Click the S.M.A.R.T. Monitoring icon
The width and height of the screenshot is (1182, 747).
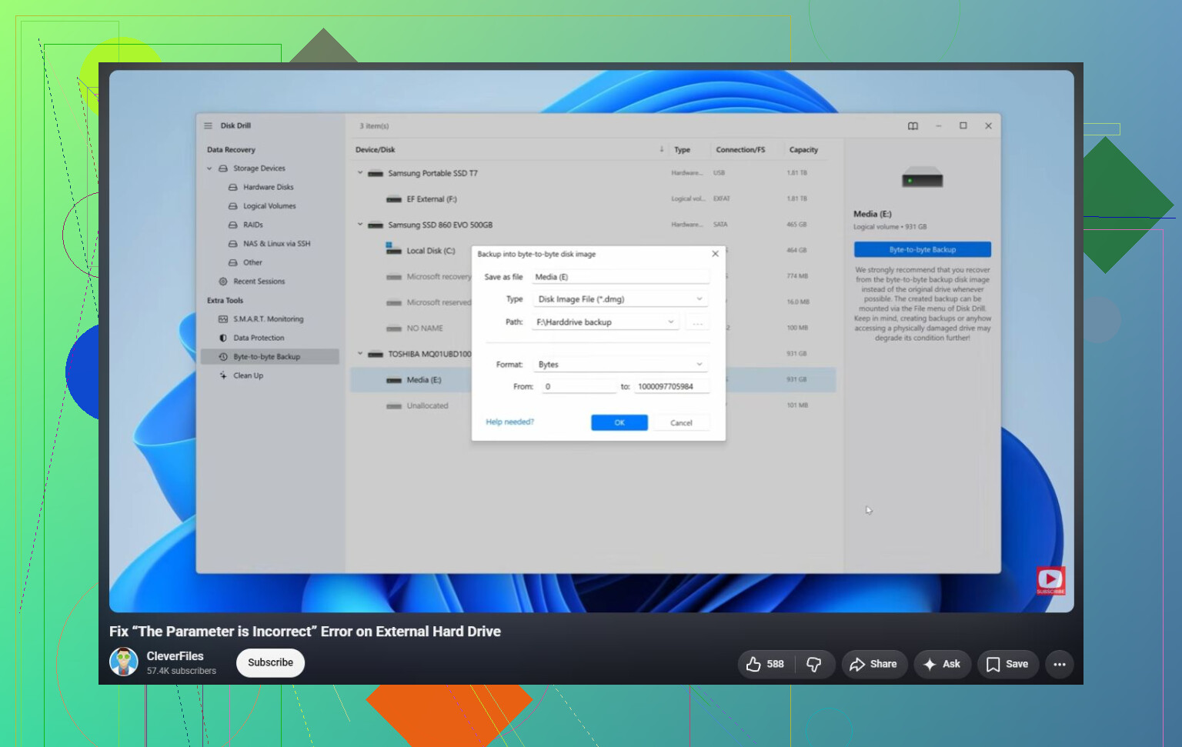(223, 319)
